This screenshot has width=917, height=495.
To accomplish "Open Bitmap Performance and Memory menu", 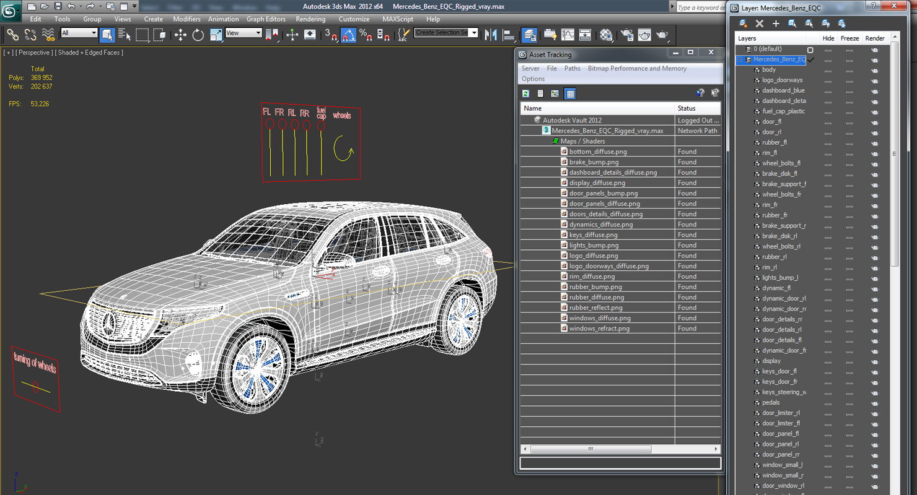I will [637, 68].
